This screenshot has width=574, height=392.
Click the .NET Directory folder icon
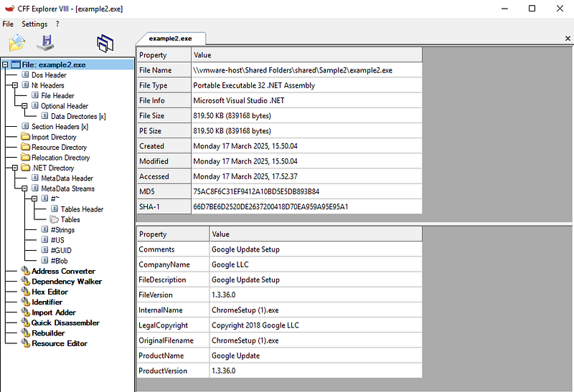(x=25, y=168)
